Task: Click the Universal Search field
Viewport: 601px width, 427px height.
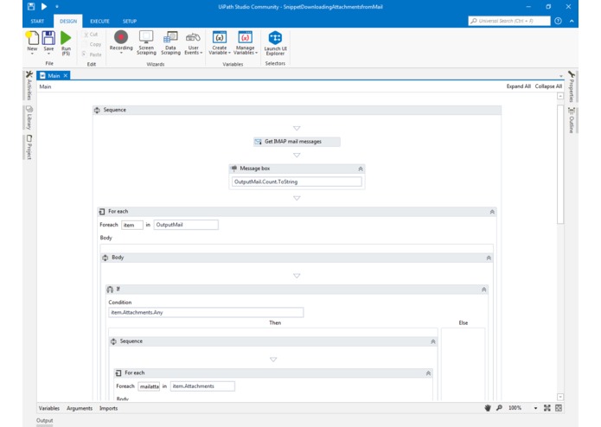Action: pyautogui.click(x=509, y=21)
